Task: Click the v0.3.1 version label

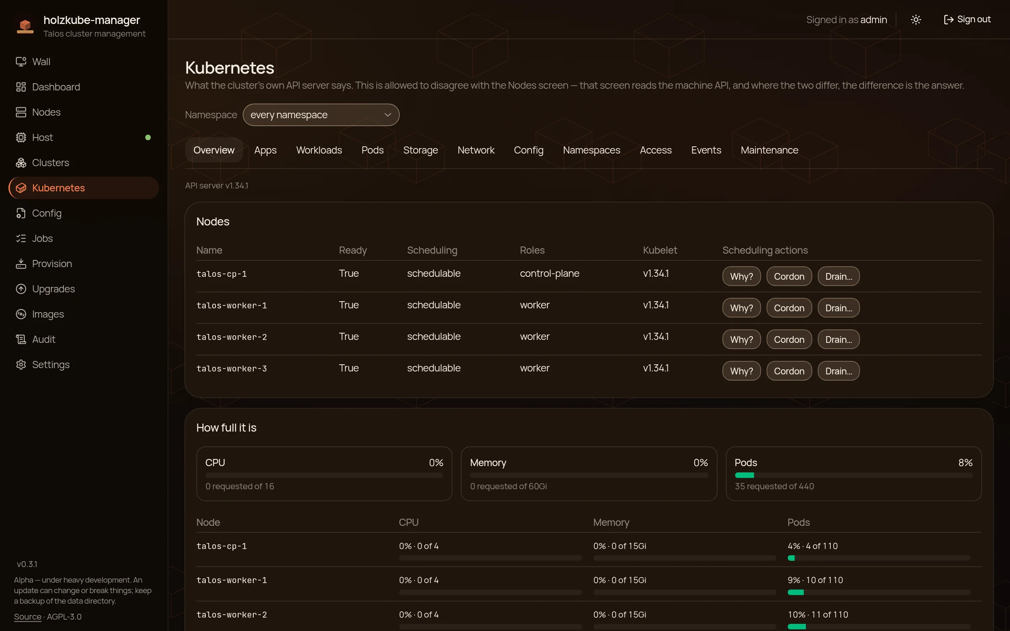Action: click(27, 564)
